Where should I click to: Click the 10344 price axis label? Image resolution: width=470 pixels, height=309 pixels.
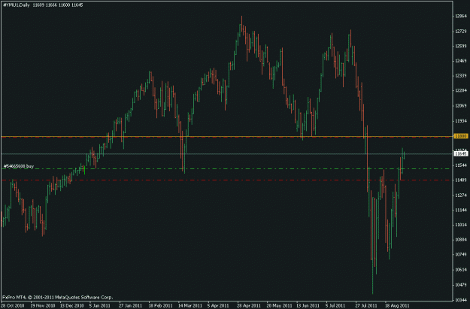[x=461, y=300]
